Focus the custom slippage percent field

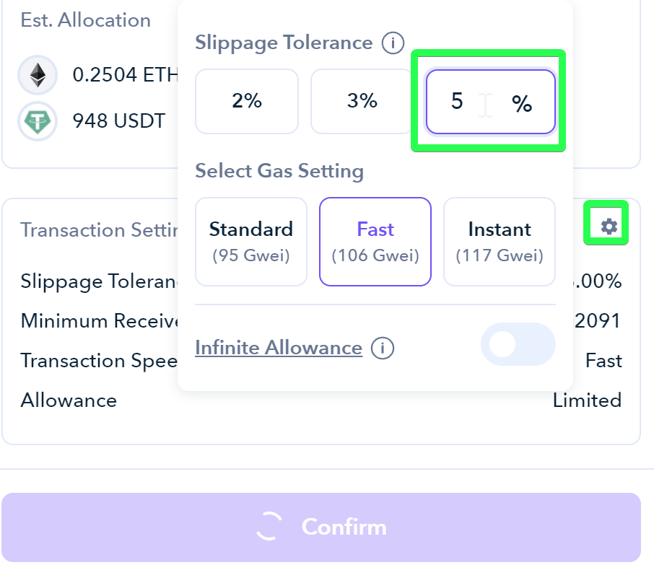click(491, 102)
